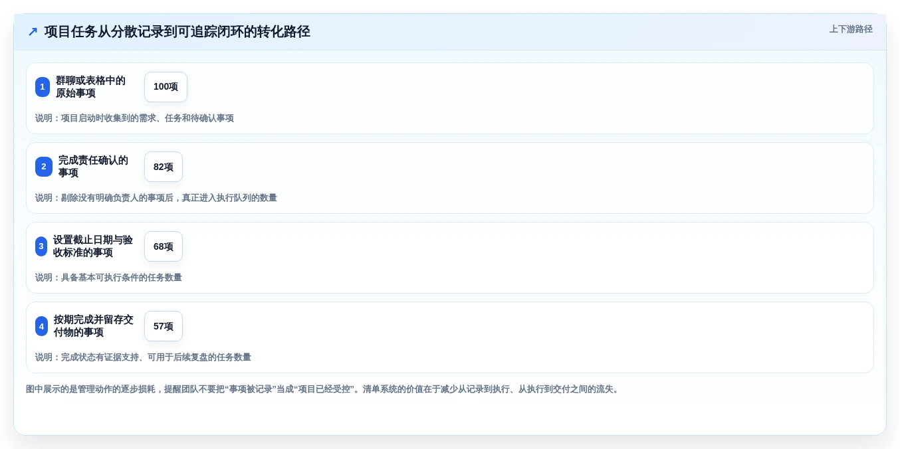Click the title 项目任务从分散记录到可追踪闭环的转化路径
The image size is (900, 449).
(177, 32)
